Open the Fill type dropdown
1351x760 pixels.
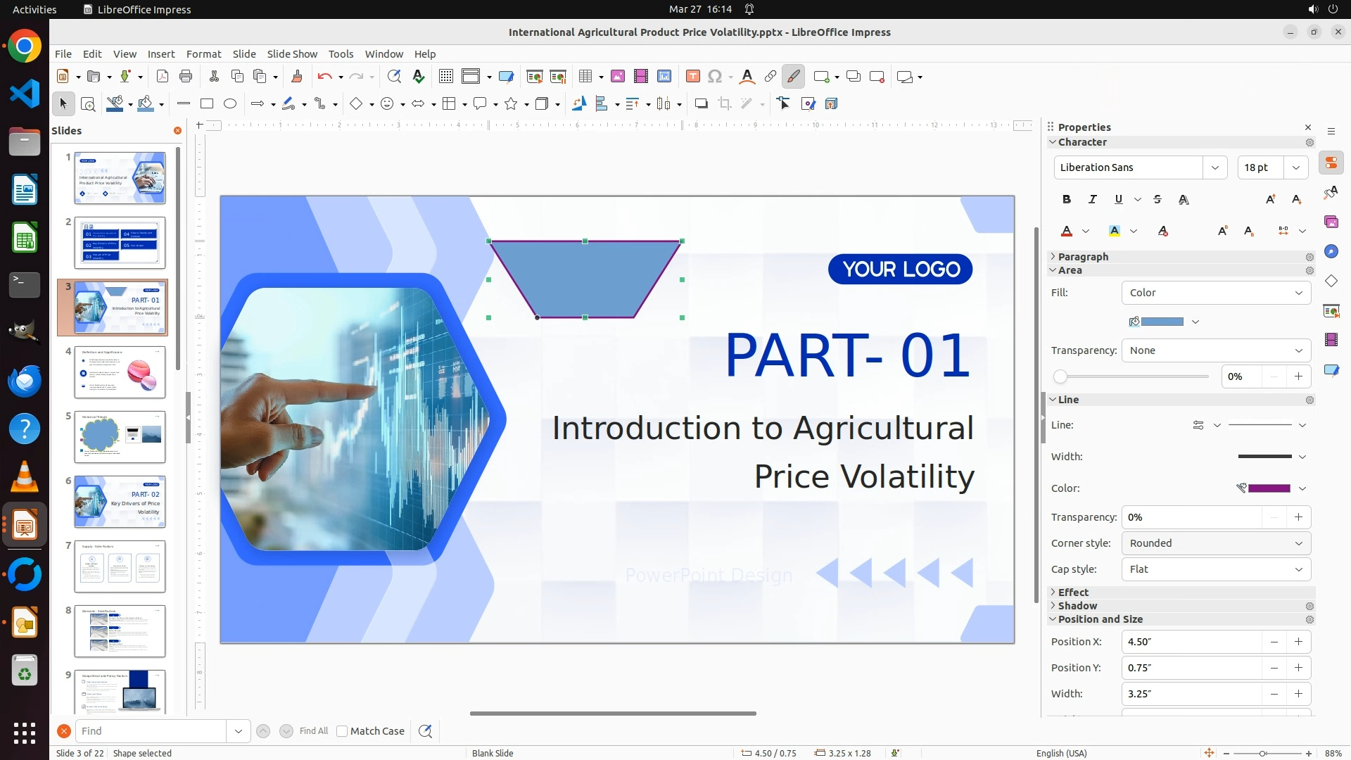(1215, 293)
